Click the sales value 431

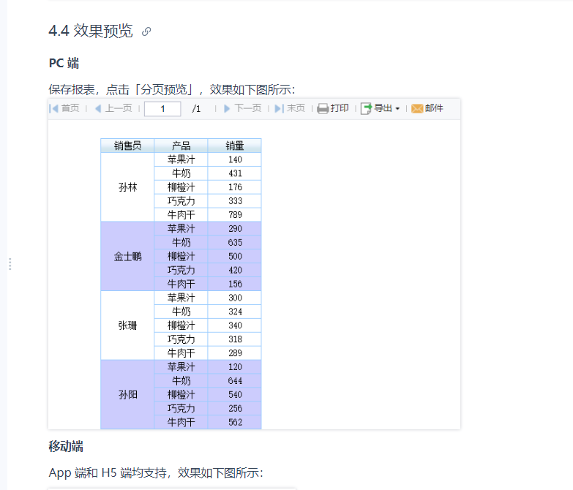point(235,173)
